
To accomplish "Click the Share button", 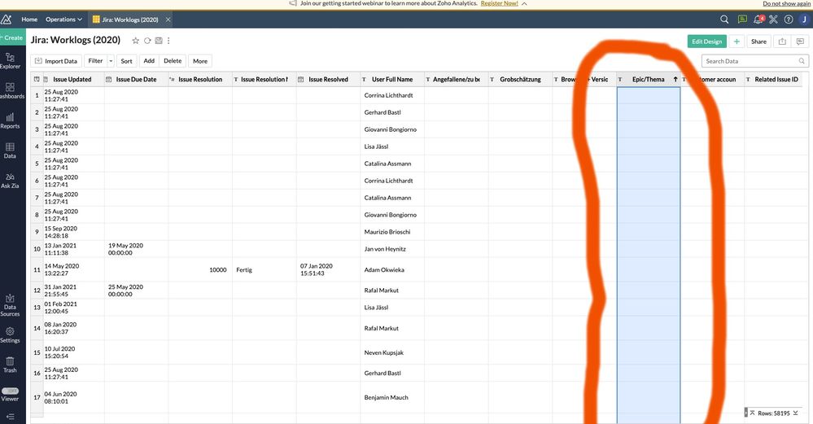I will point(758,42).
